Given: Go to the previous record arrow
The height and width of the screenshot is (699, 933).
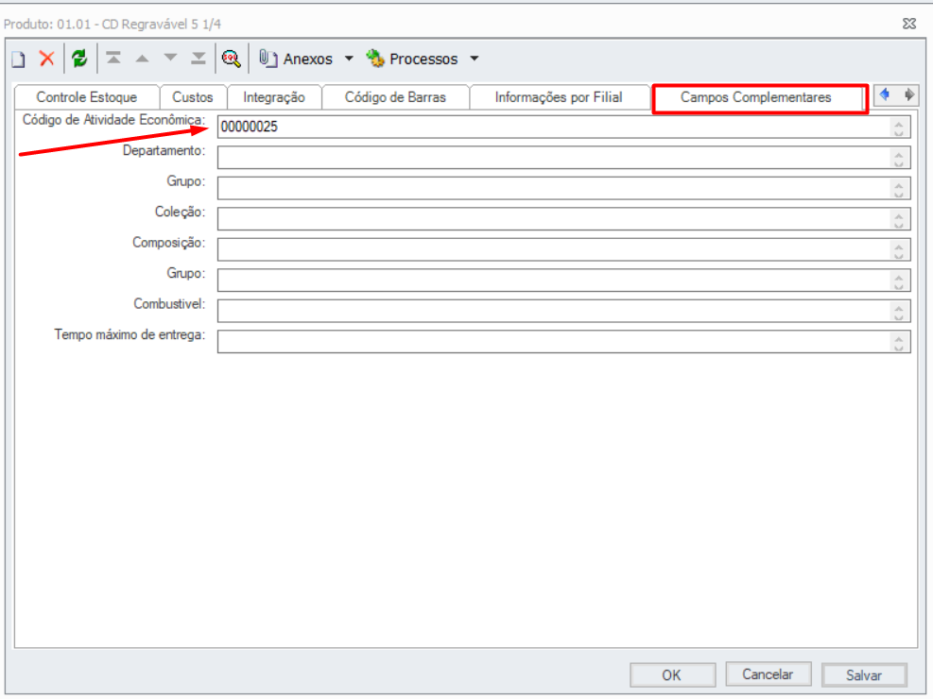Looking at the screenshot, I should coord(142,59).
